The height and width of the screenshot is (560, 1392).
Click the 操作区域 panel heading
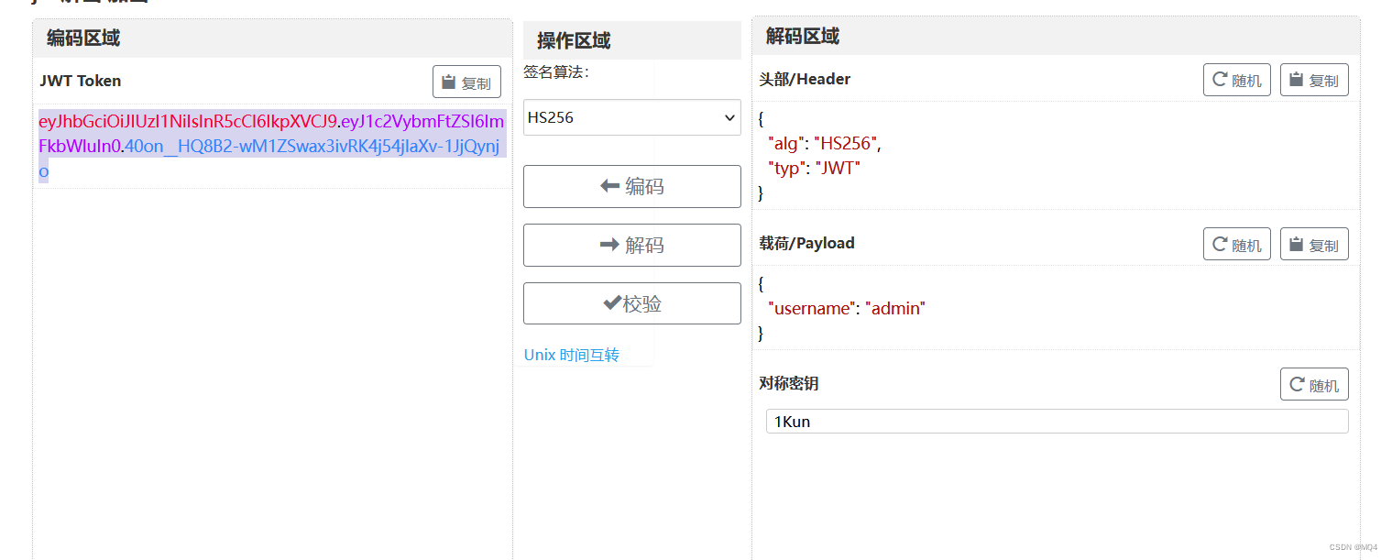(574, 40)
